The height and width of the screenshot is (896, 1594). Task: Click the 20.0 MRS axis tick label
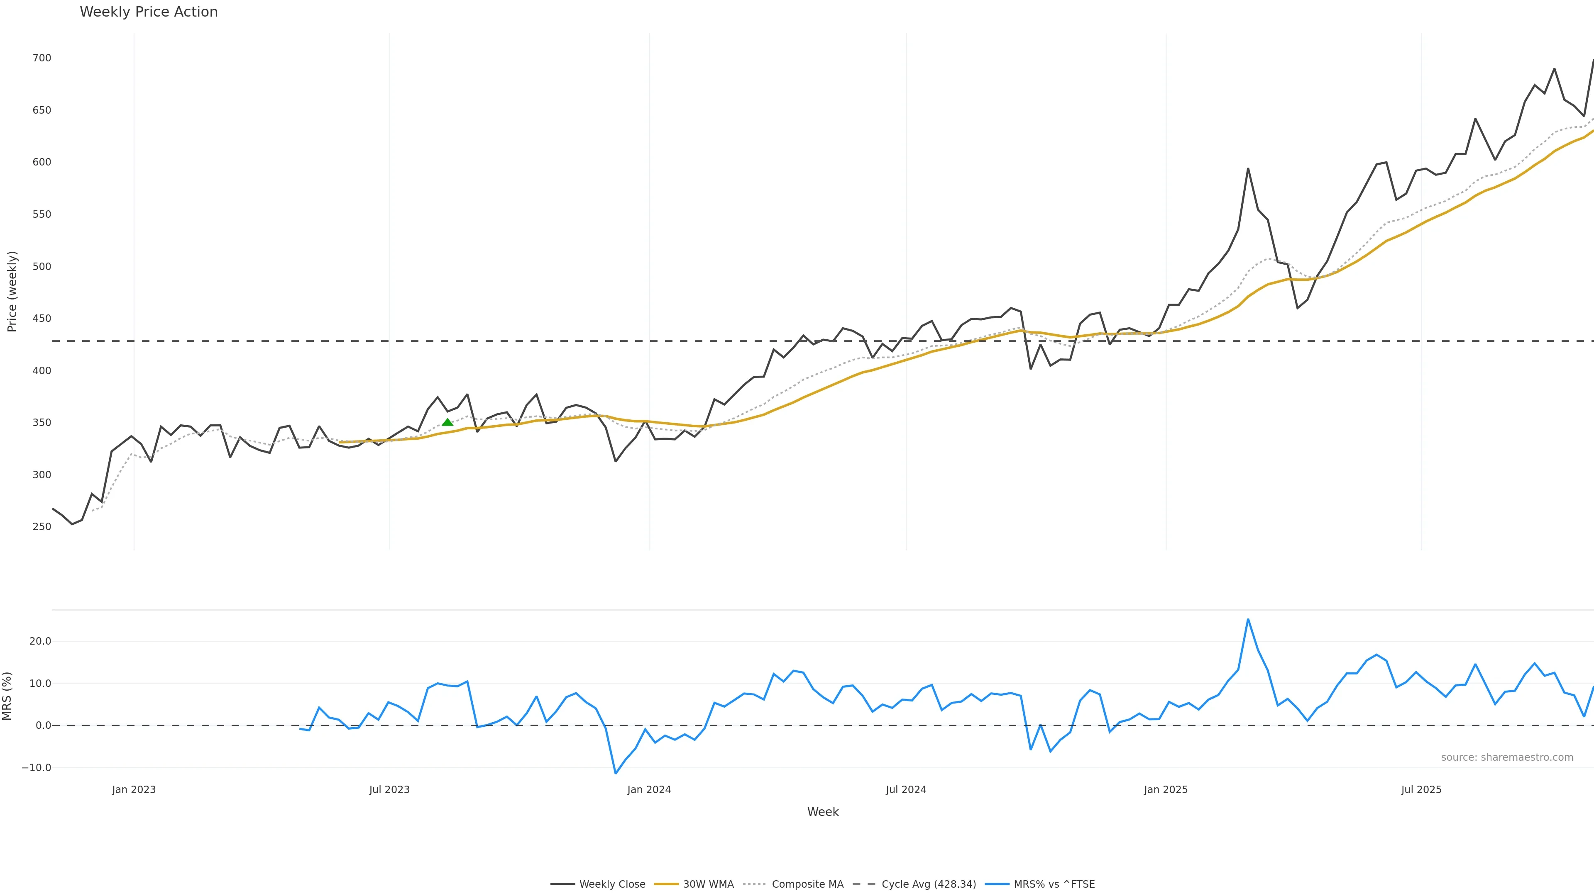point(40,641)
